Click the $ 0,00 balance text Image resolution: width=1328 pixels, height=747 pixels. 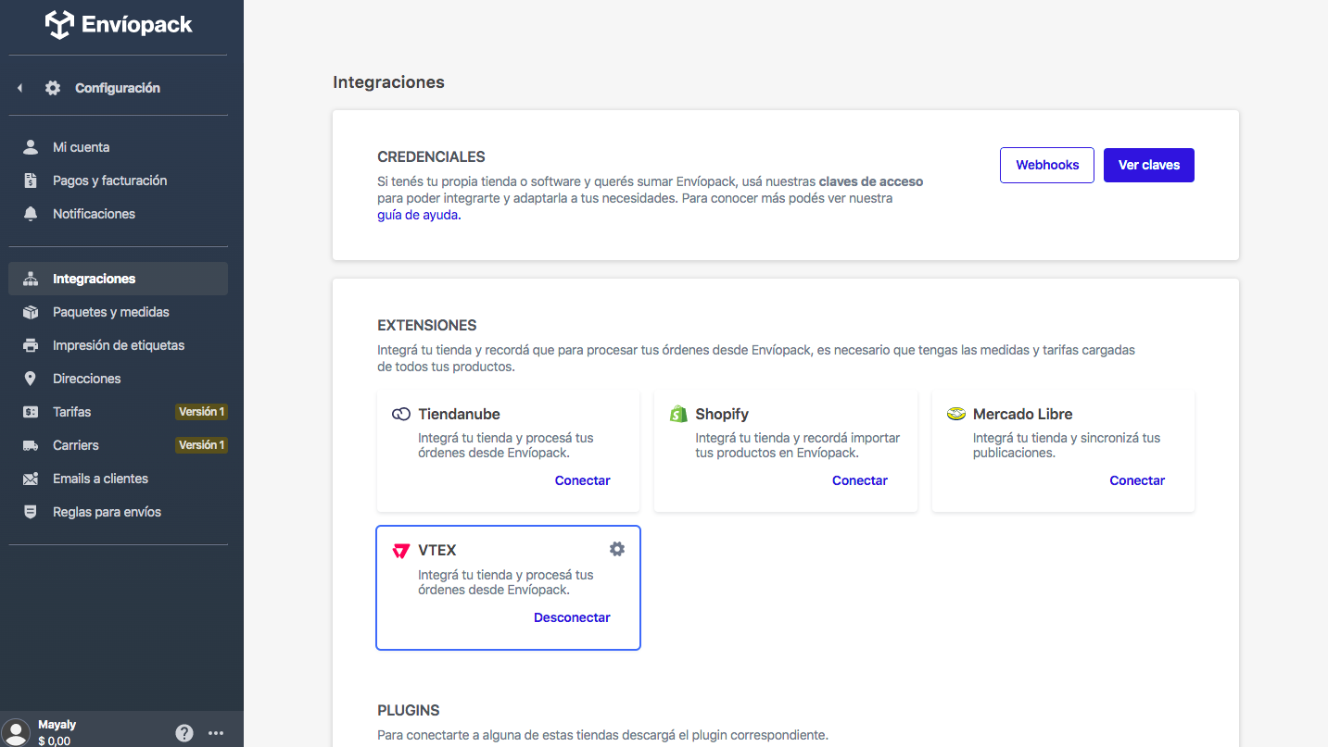[x=55, y=741]
